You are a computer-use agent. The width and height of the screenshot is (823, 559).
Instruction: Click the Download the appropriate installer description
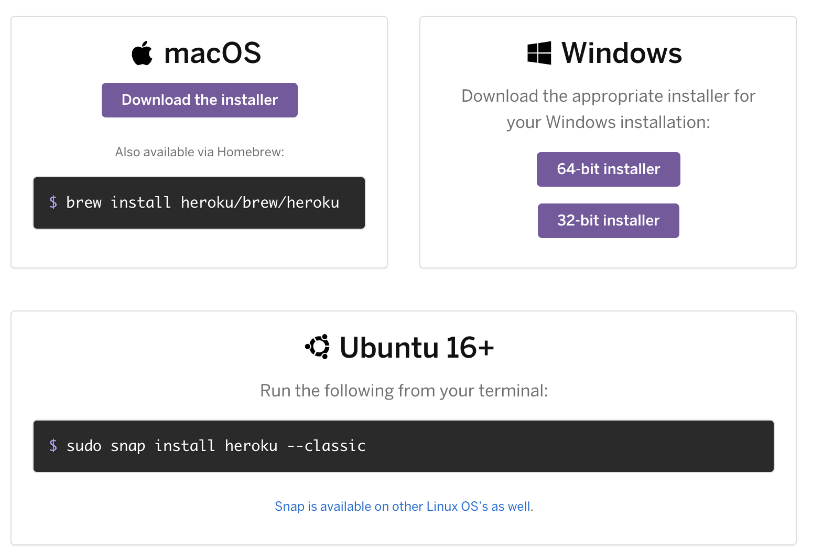pos(608,109)
